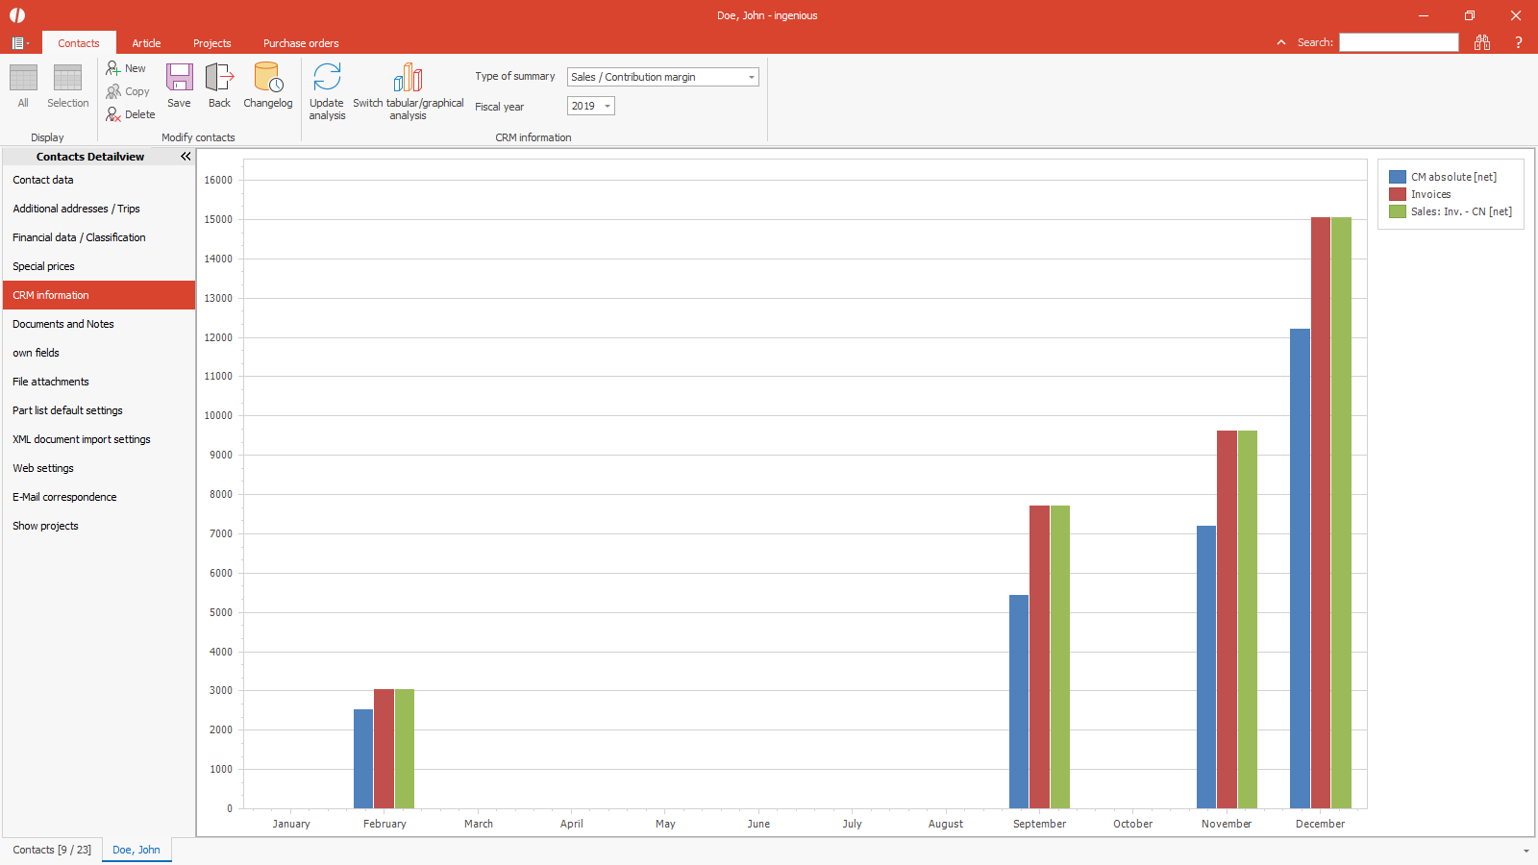Open the Purchase orders tab
The image size is (1538, 865).
pos(301,43)
